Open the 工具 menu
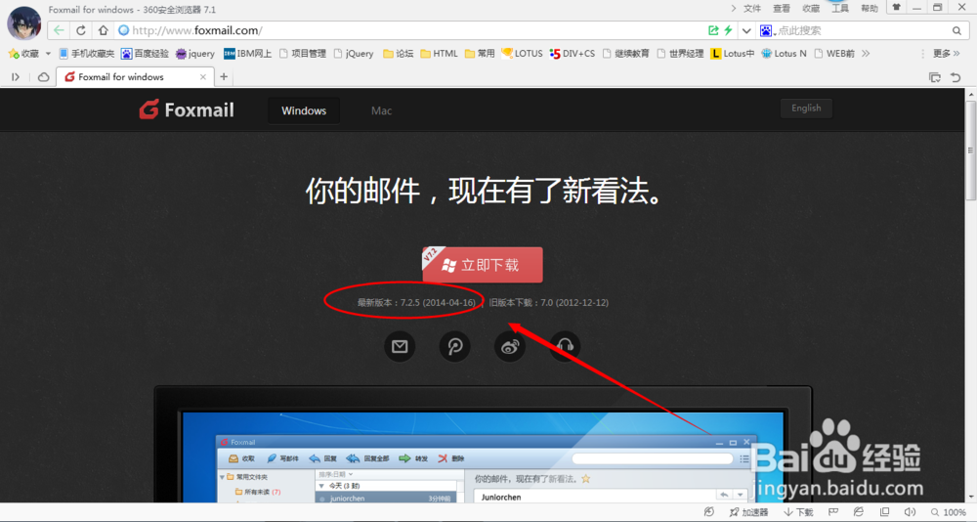Screen dimensions: 977x522 coord(840,8)
